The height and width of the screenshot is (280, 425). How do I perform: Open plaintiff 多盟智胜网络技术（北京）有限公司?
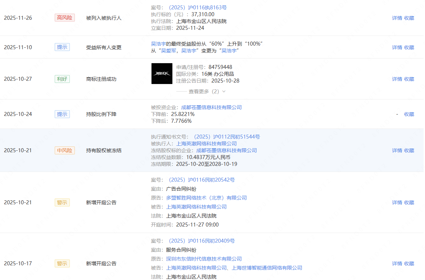tap(207, 198)
